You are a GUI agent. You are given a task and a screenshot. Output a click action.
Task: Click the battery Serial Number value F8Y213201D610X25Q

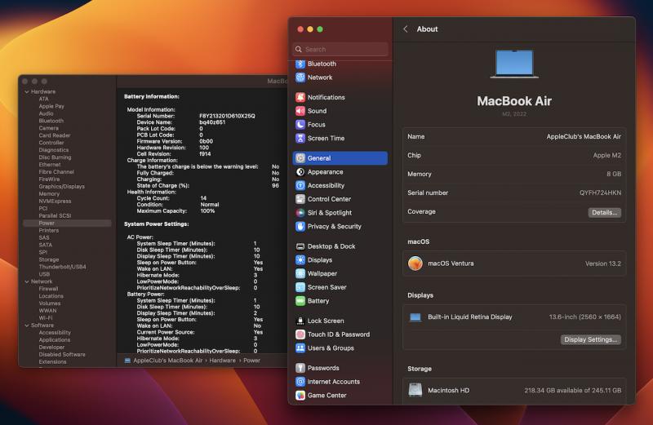(227, 116)
